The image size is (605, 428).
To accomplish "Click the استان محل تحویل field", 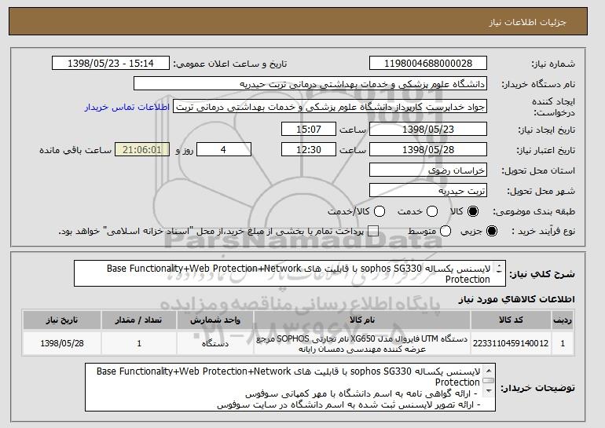I will tap(428, 170).
